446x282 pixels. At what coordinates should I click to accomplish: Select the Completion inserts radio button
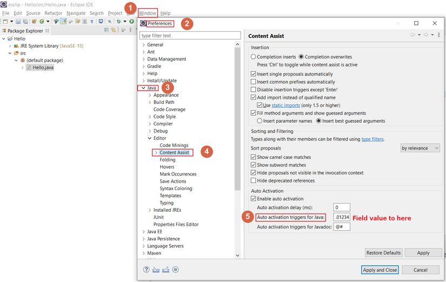253,57
